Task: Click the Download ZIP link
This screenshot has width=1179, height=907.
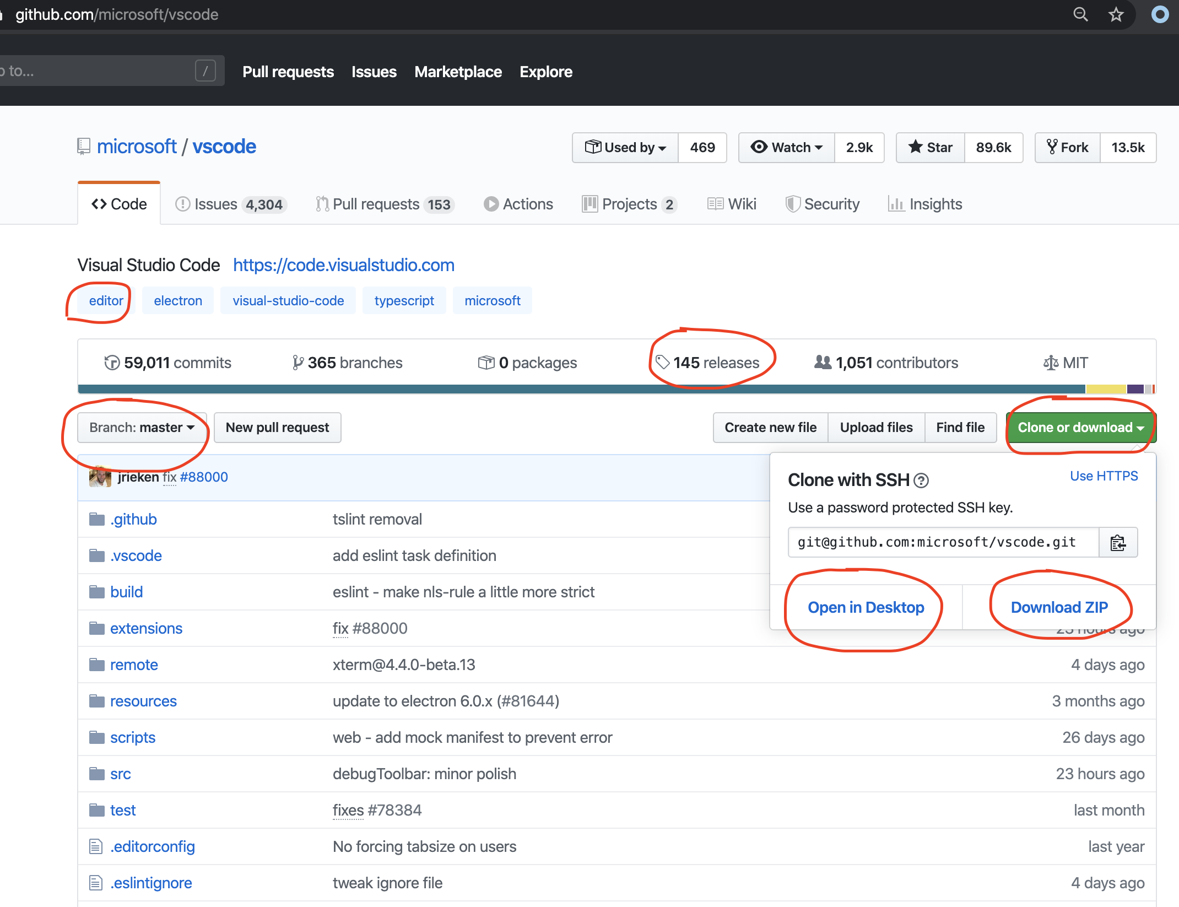Action: coord(1059,607)
